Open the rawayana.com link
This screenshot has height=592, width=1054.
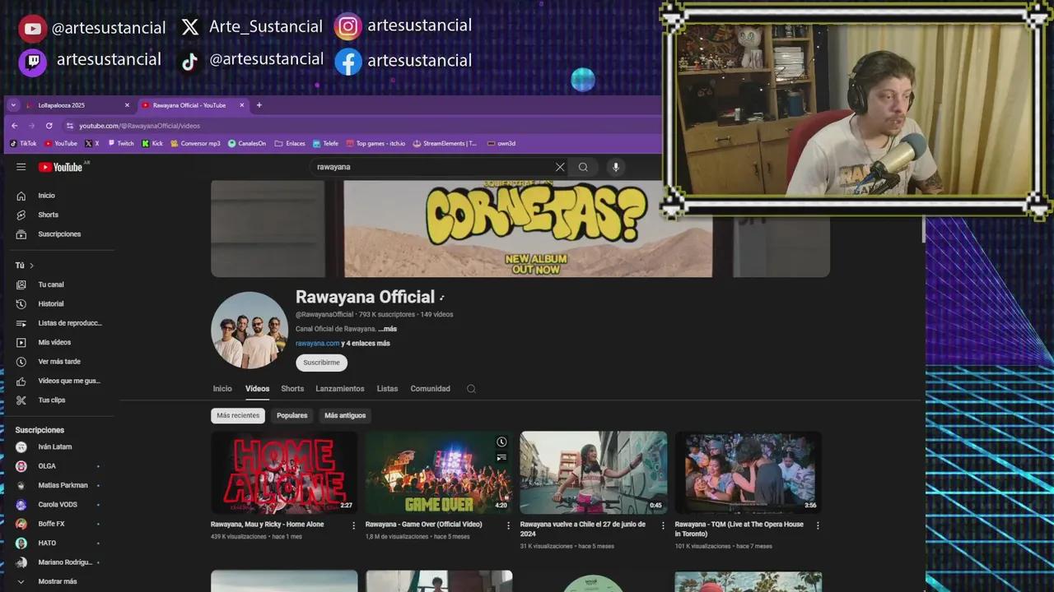[x=317, y=343]
